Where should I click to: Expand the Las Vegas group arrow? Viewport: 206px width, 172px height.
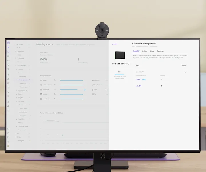(x=17, y=91)
